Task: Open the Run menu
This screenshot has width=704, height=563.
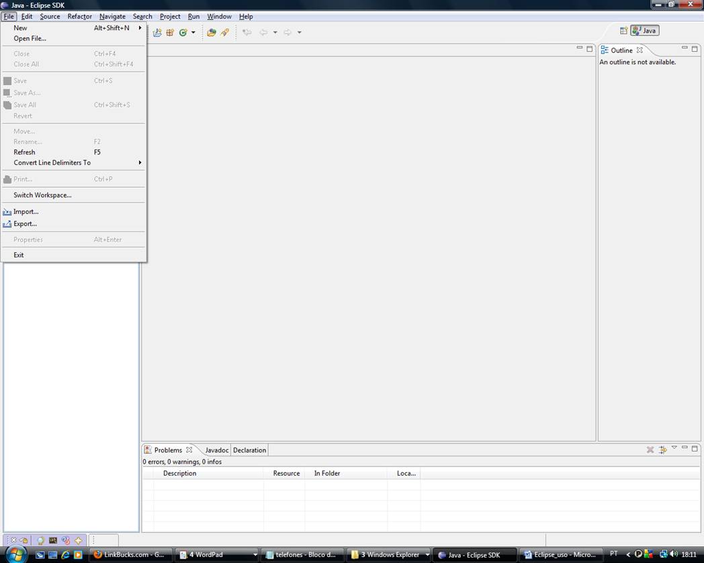Action: 193,17
